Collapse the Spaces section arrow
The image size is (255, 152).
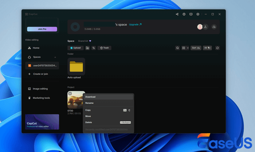coord(55,57)
